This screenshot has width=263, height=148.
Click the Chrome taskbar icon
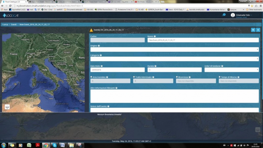(46, 145)
